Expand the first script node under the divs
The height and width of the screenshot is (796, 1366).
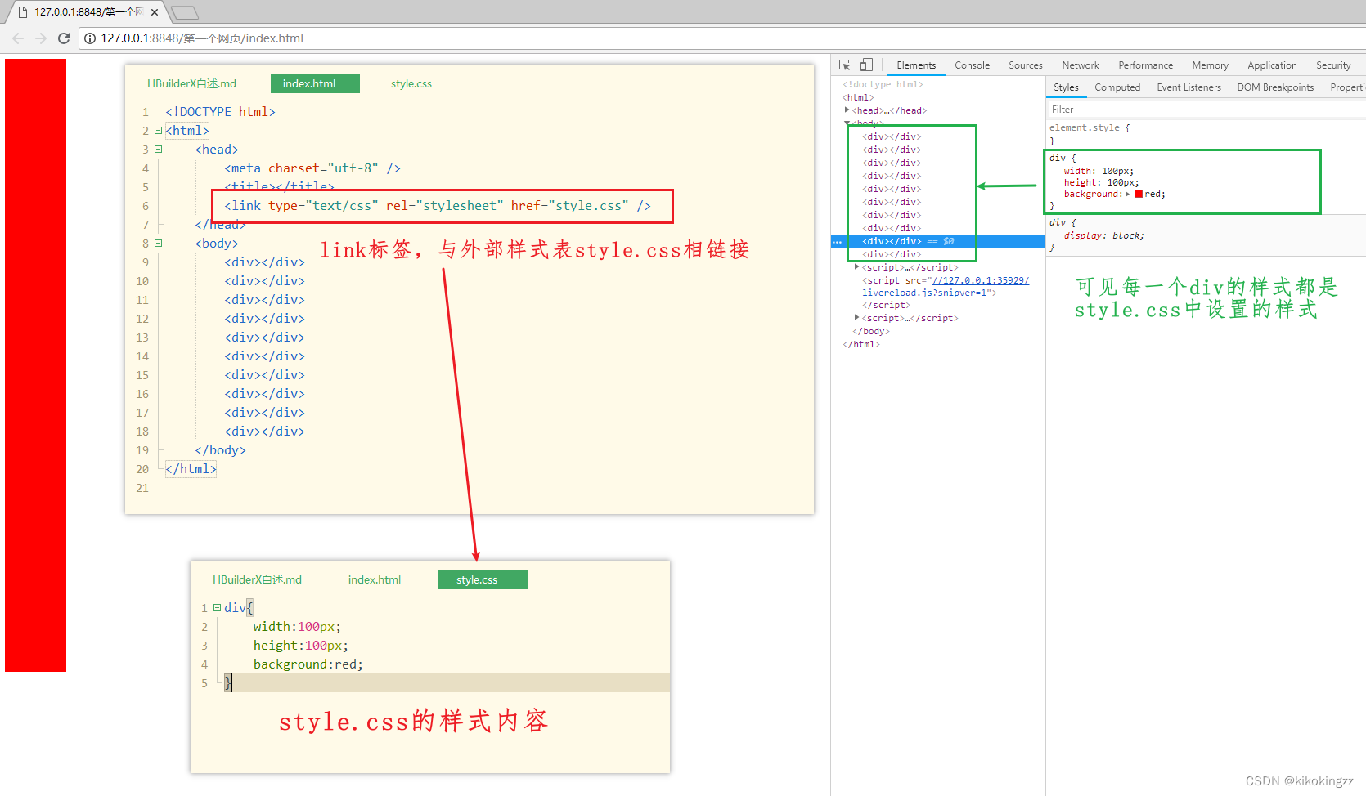coord(857,267)
